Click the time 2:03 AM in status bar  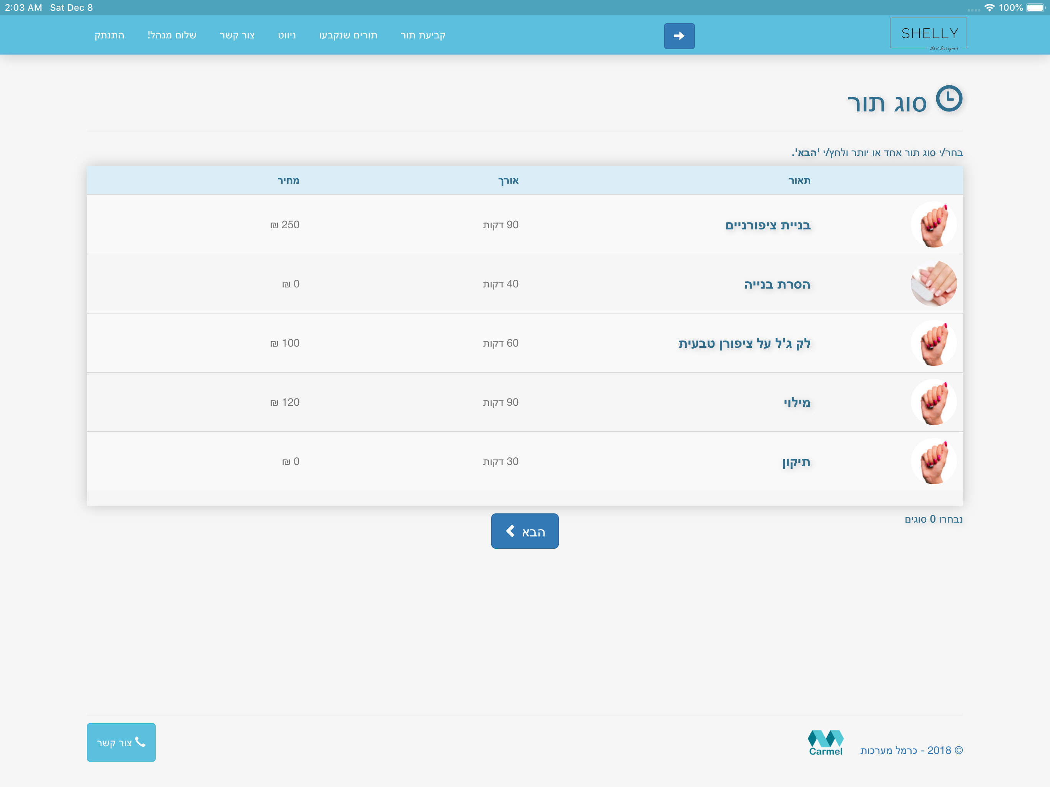click(x=23, y=8)
